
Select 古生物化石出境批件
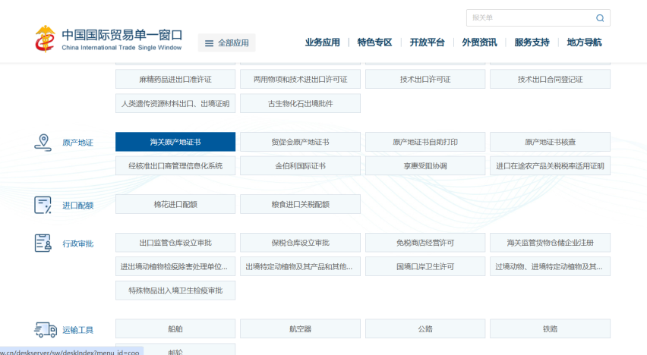(x=301, y=103)
